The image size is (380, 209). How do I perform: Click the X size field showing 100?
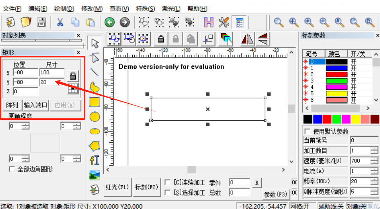[x=52, y=72]
